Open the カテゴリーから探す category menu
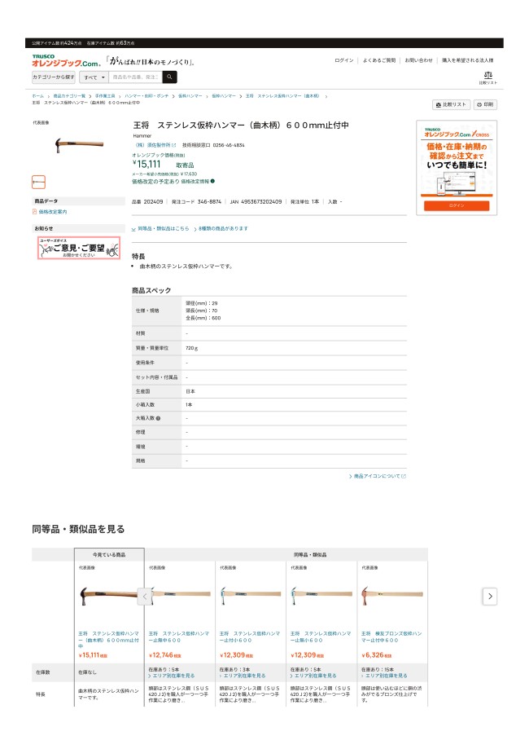The width and height of the screenshot is (529, 749). tap(54, 77)
